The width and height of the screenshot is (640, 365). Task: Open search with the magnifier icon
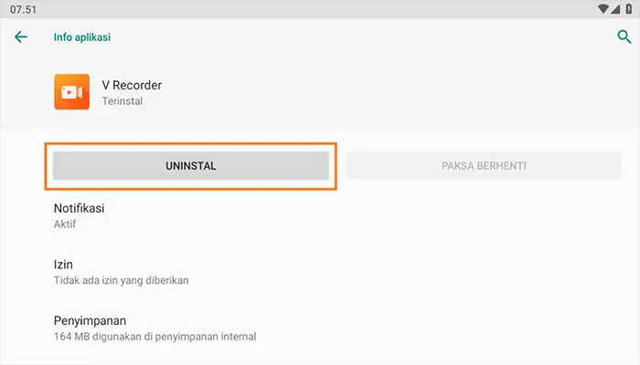point(624,37)
